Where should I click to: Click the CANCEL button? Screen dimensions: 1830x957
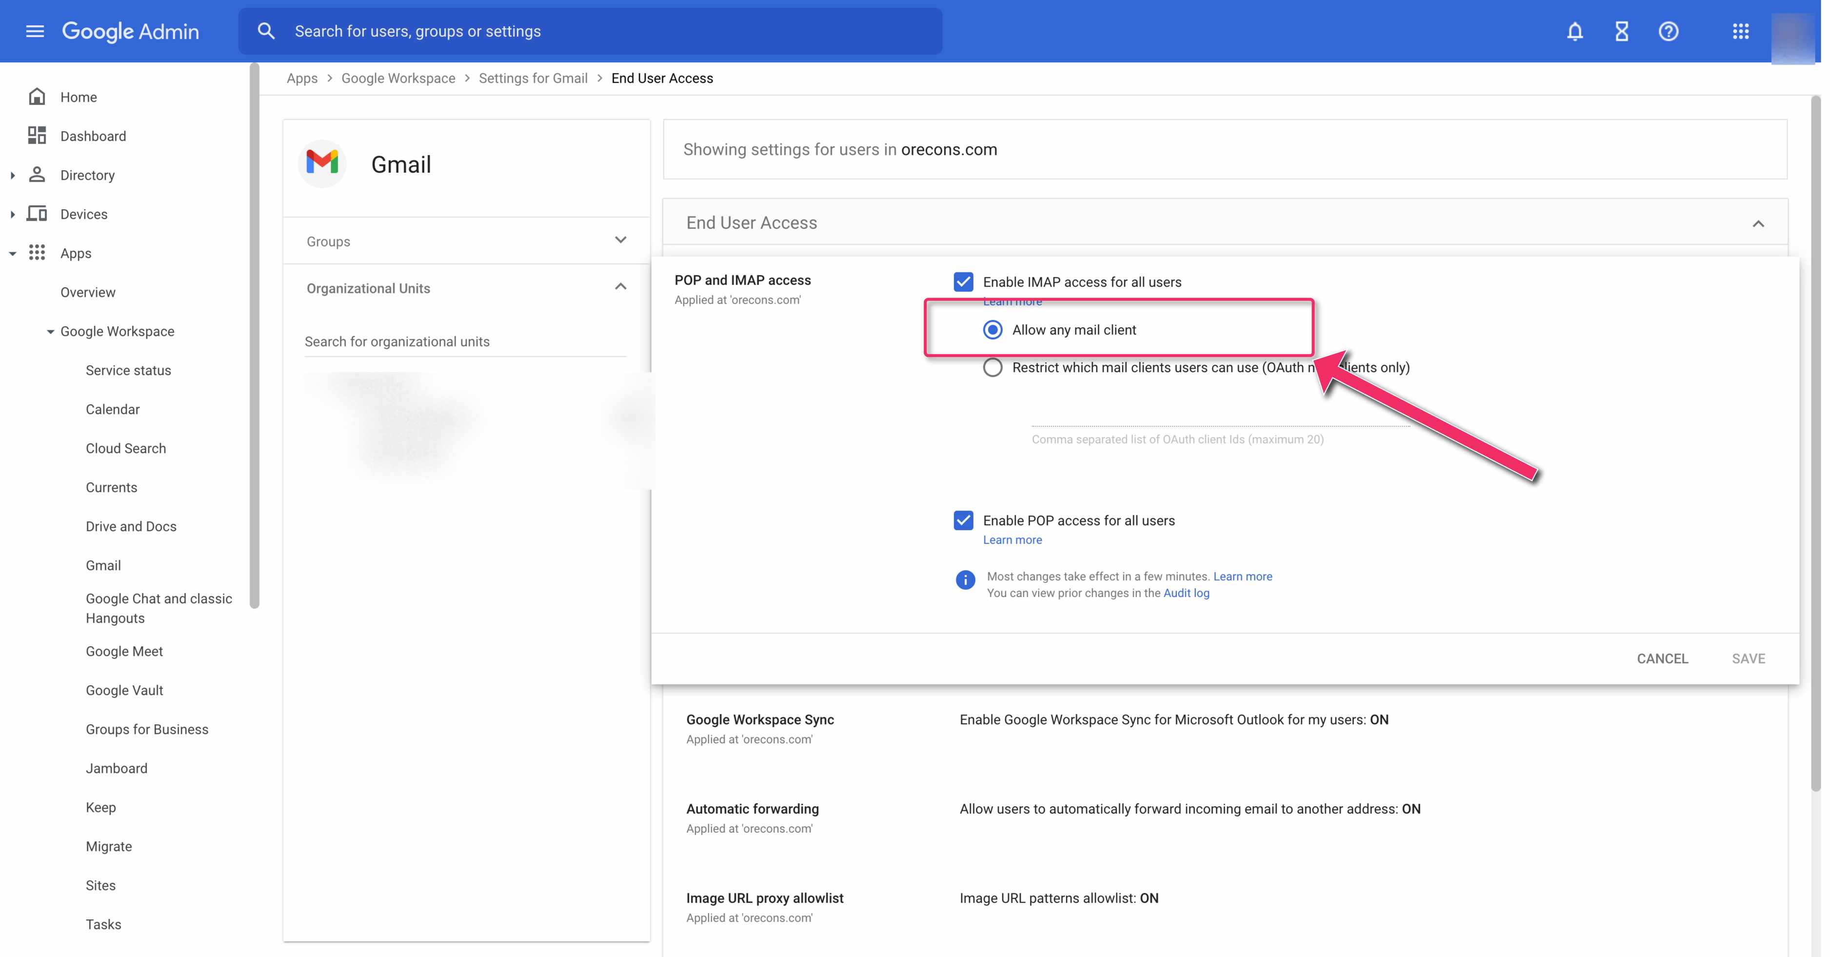[1662, 658]
